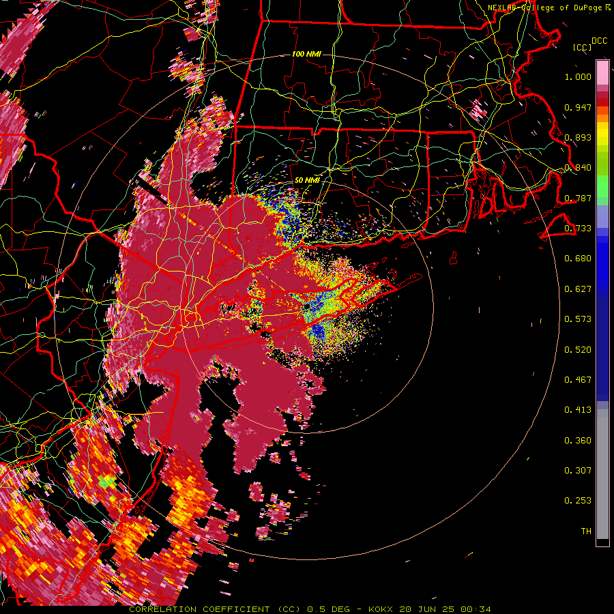
Task: Click the 0.947 value on the color scale
Action: 578,107
